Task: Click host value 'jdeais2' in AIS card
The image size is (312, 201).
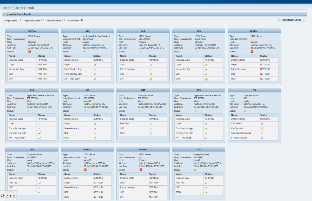Action: (86, 42)
